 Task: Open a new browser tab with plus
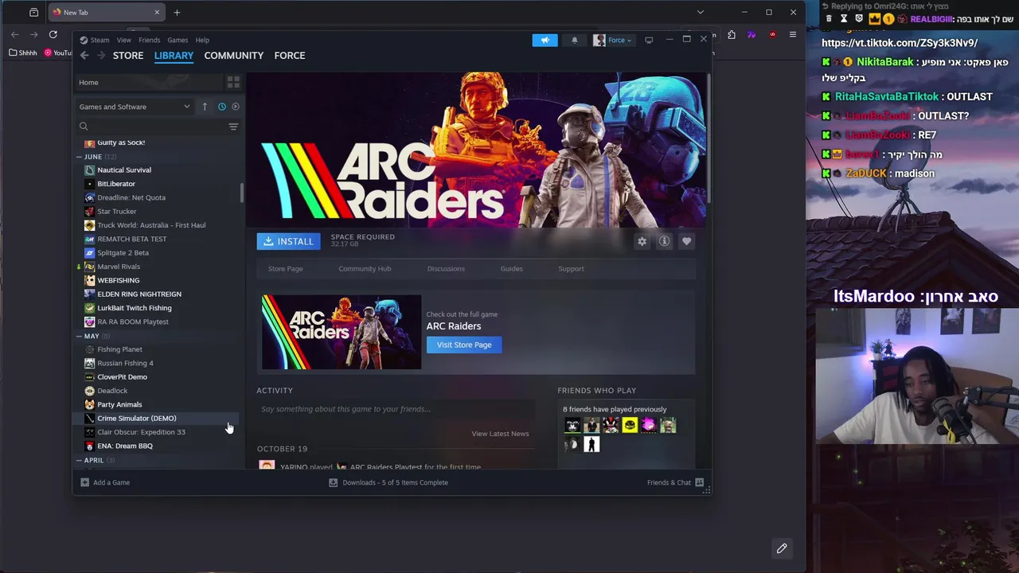click(x=177, y=12)
